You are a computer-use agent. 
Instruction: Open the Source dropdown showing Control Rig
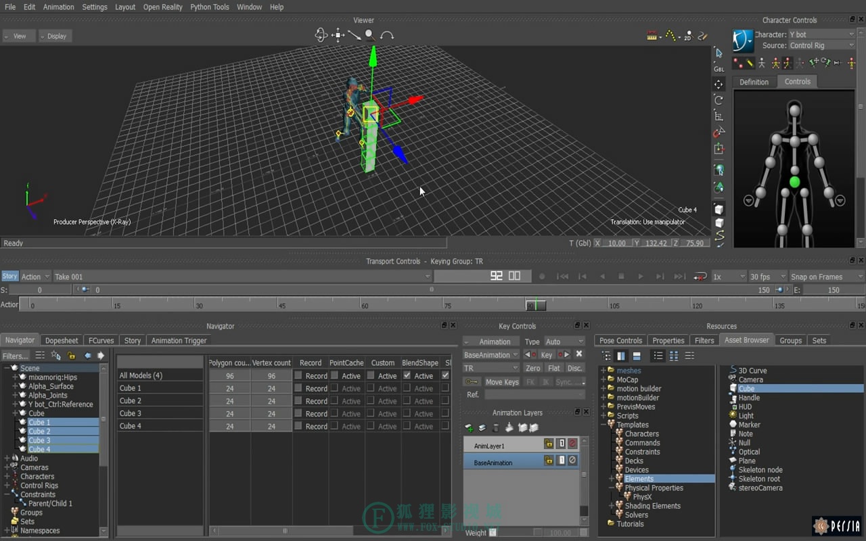tap(821, 45)
